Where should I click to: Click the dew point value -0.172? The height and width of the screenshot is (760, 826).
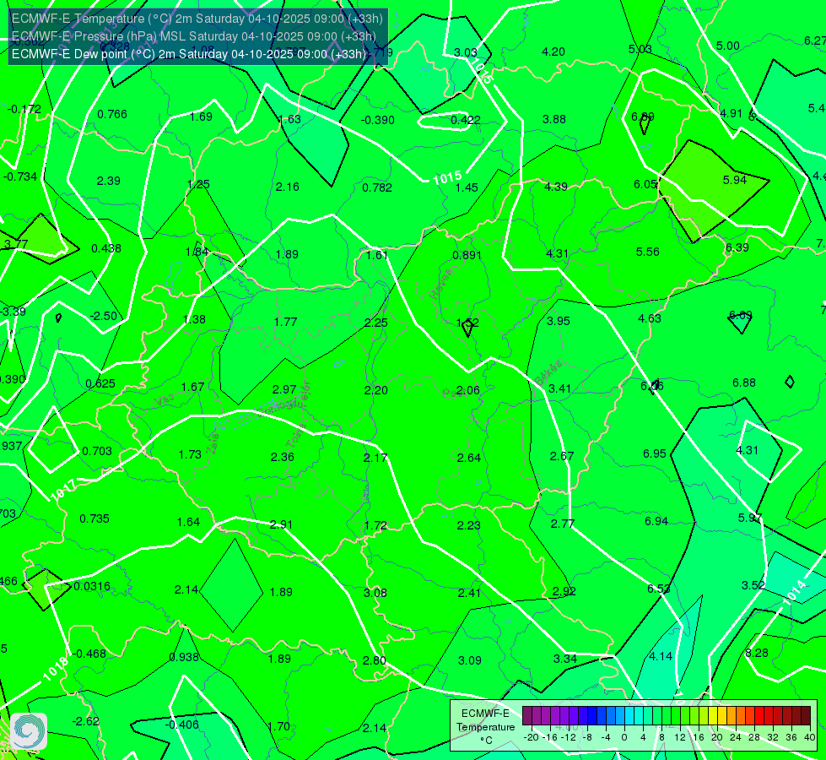[x=24, y=109]
